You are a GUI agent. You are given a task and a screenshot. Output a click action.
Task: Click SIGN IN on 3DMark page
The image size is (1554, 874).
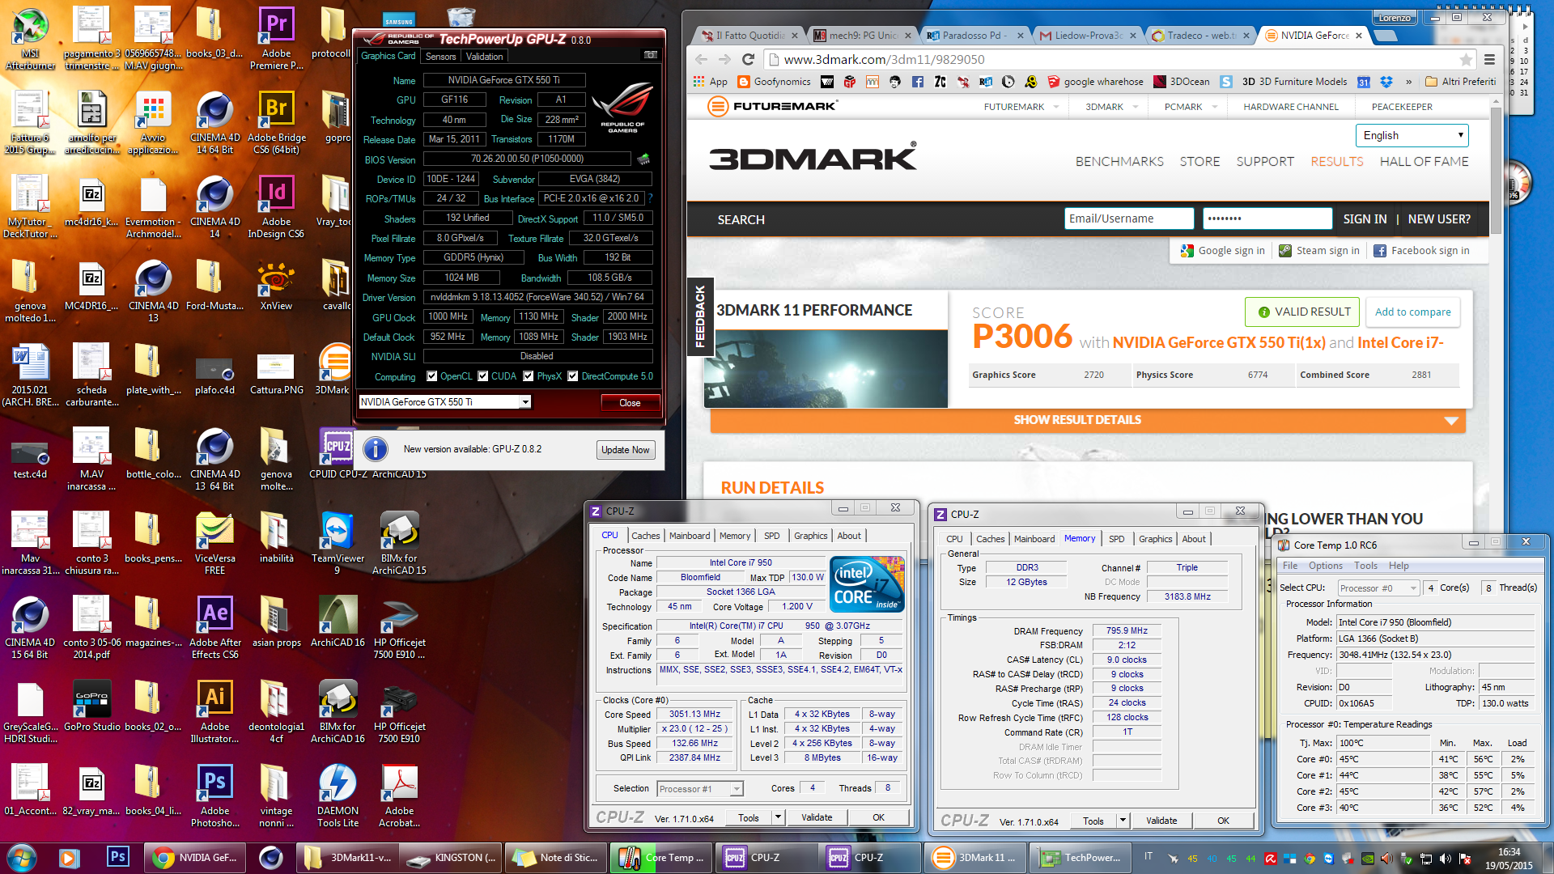click(1365, 219)
